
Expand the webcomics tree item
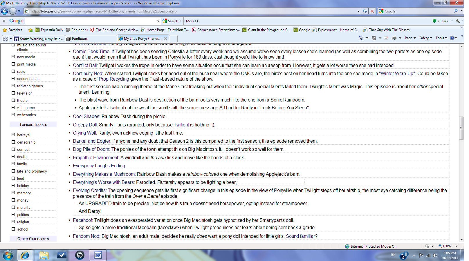click(13, 115)
